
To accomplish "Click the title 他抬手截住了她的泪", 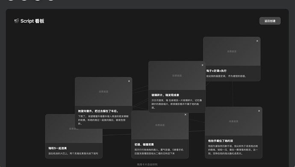I will point(221,141).
